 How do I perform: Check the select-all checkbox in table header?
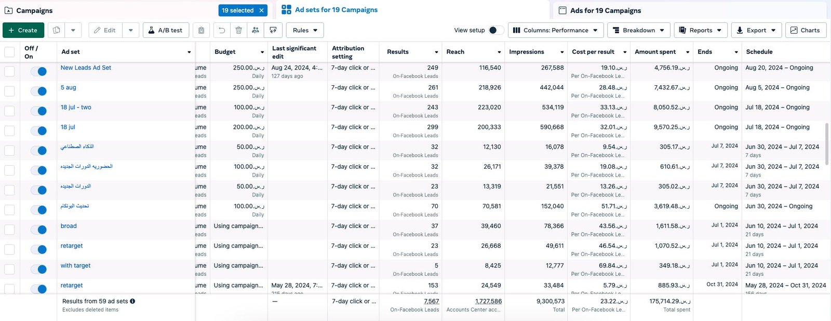coord(9,52)
